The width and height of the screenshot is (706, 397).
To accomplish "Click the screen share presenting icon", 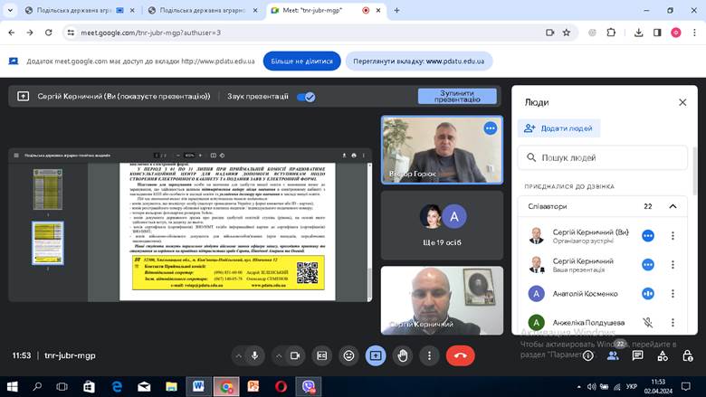I will [x=375, y=355].
